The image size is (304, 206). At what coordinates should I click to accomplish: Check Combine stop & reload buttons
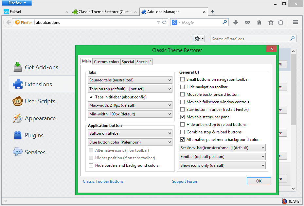point(183,132)
